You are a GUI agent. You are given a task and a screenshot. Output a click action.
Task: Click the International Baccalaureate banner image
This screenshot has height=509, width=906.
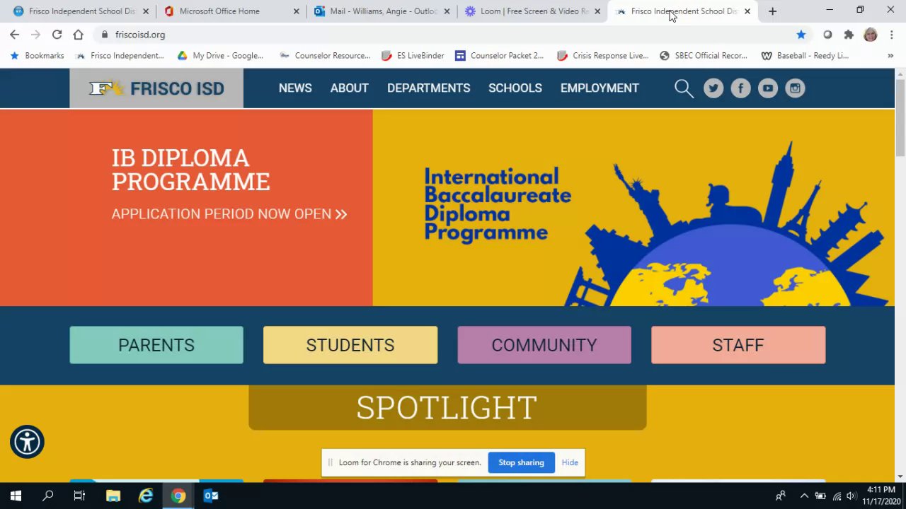tap(633, 208)
